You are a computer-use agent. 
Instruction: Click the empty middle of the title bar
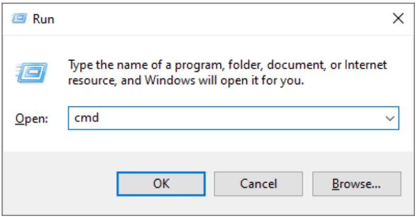tap(212, 19)
